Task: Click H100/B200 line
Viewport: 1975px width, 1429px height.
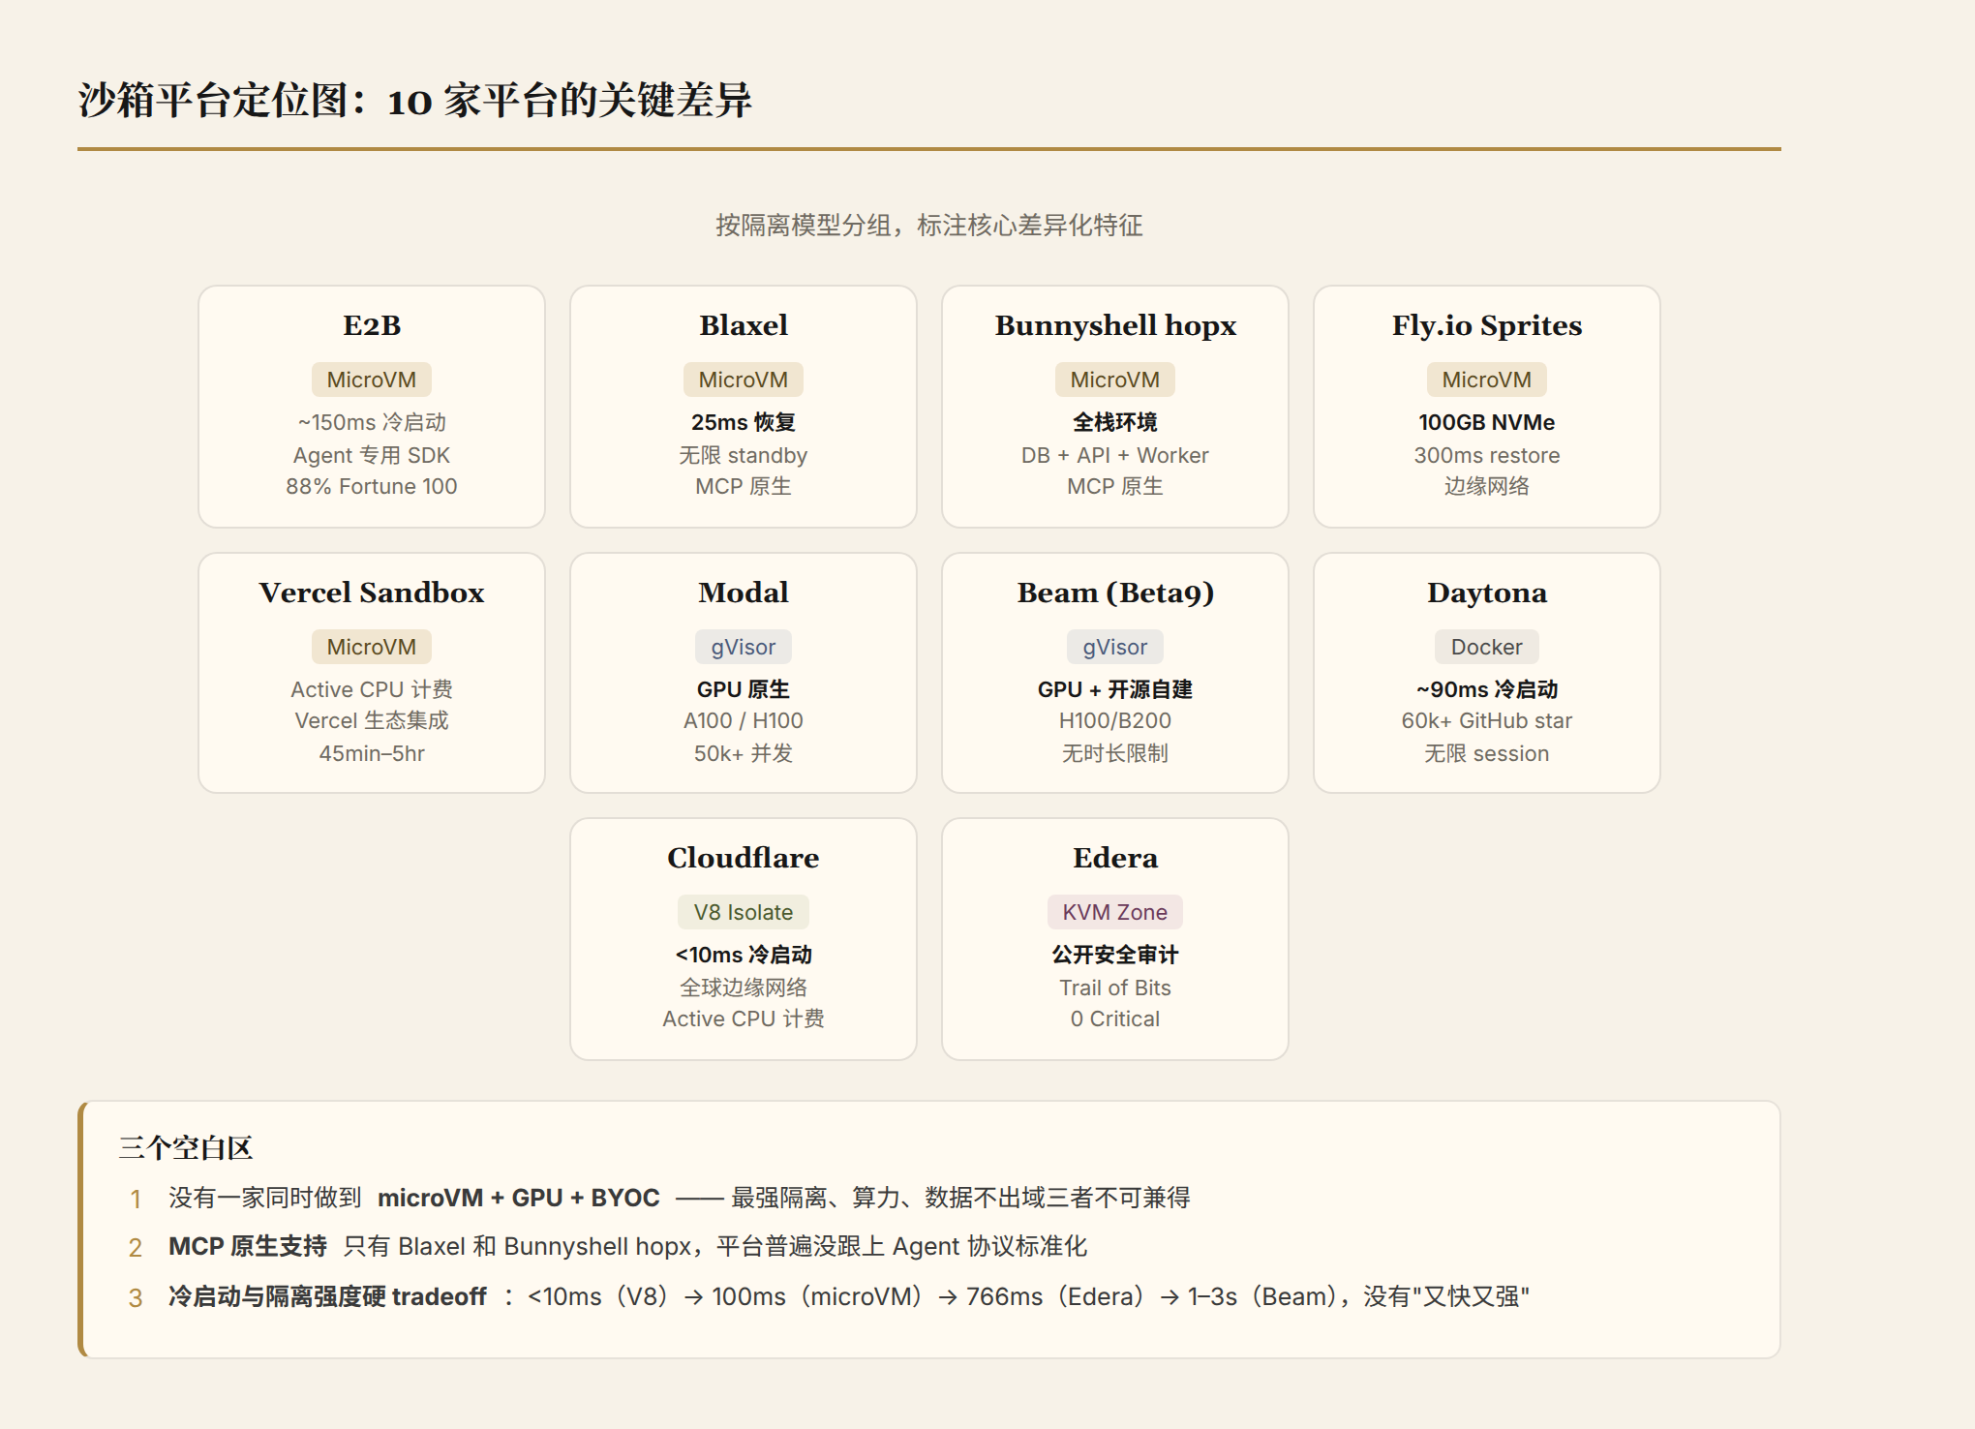Action: 1115,720
